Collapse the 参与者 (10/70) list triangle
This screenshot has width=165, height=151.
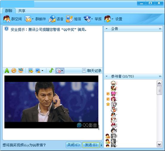click(x=107, y=76)
